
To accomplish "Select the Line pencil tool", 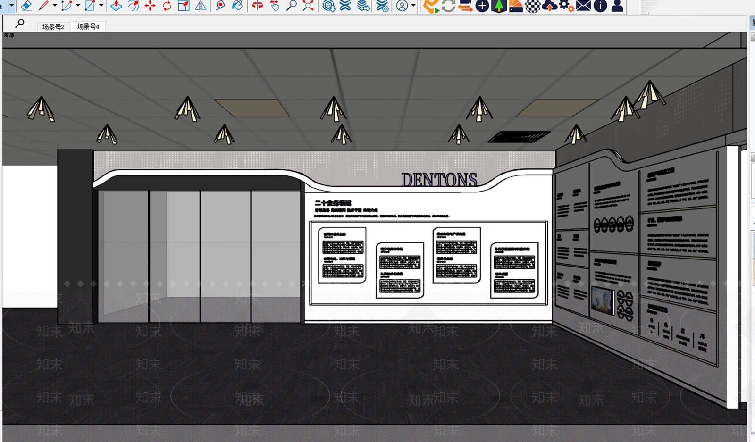I will point(44,6).
